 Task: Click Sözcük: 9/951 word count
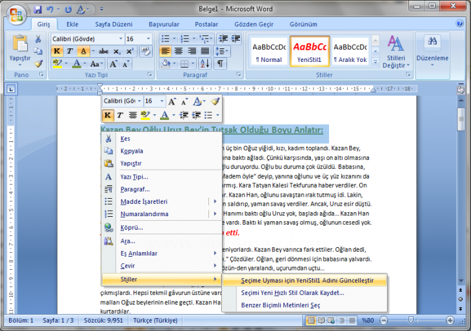(x=103, y=321)
